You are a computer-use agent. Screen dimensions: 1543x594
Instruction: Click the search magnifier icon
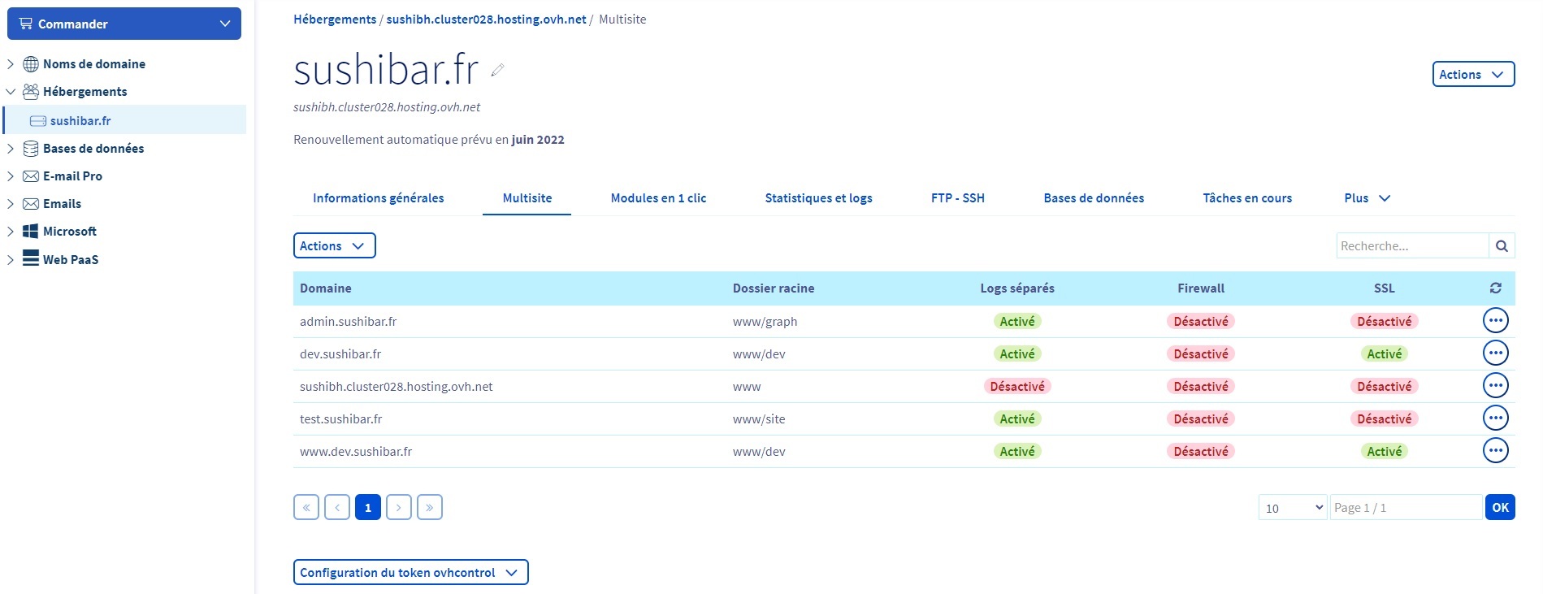tap(1502, 246)
